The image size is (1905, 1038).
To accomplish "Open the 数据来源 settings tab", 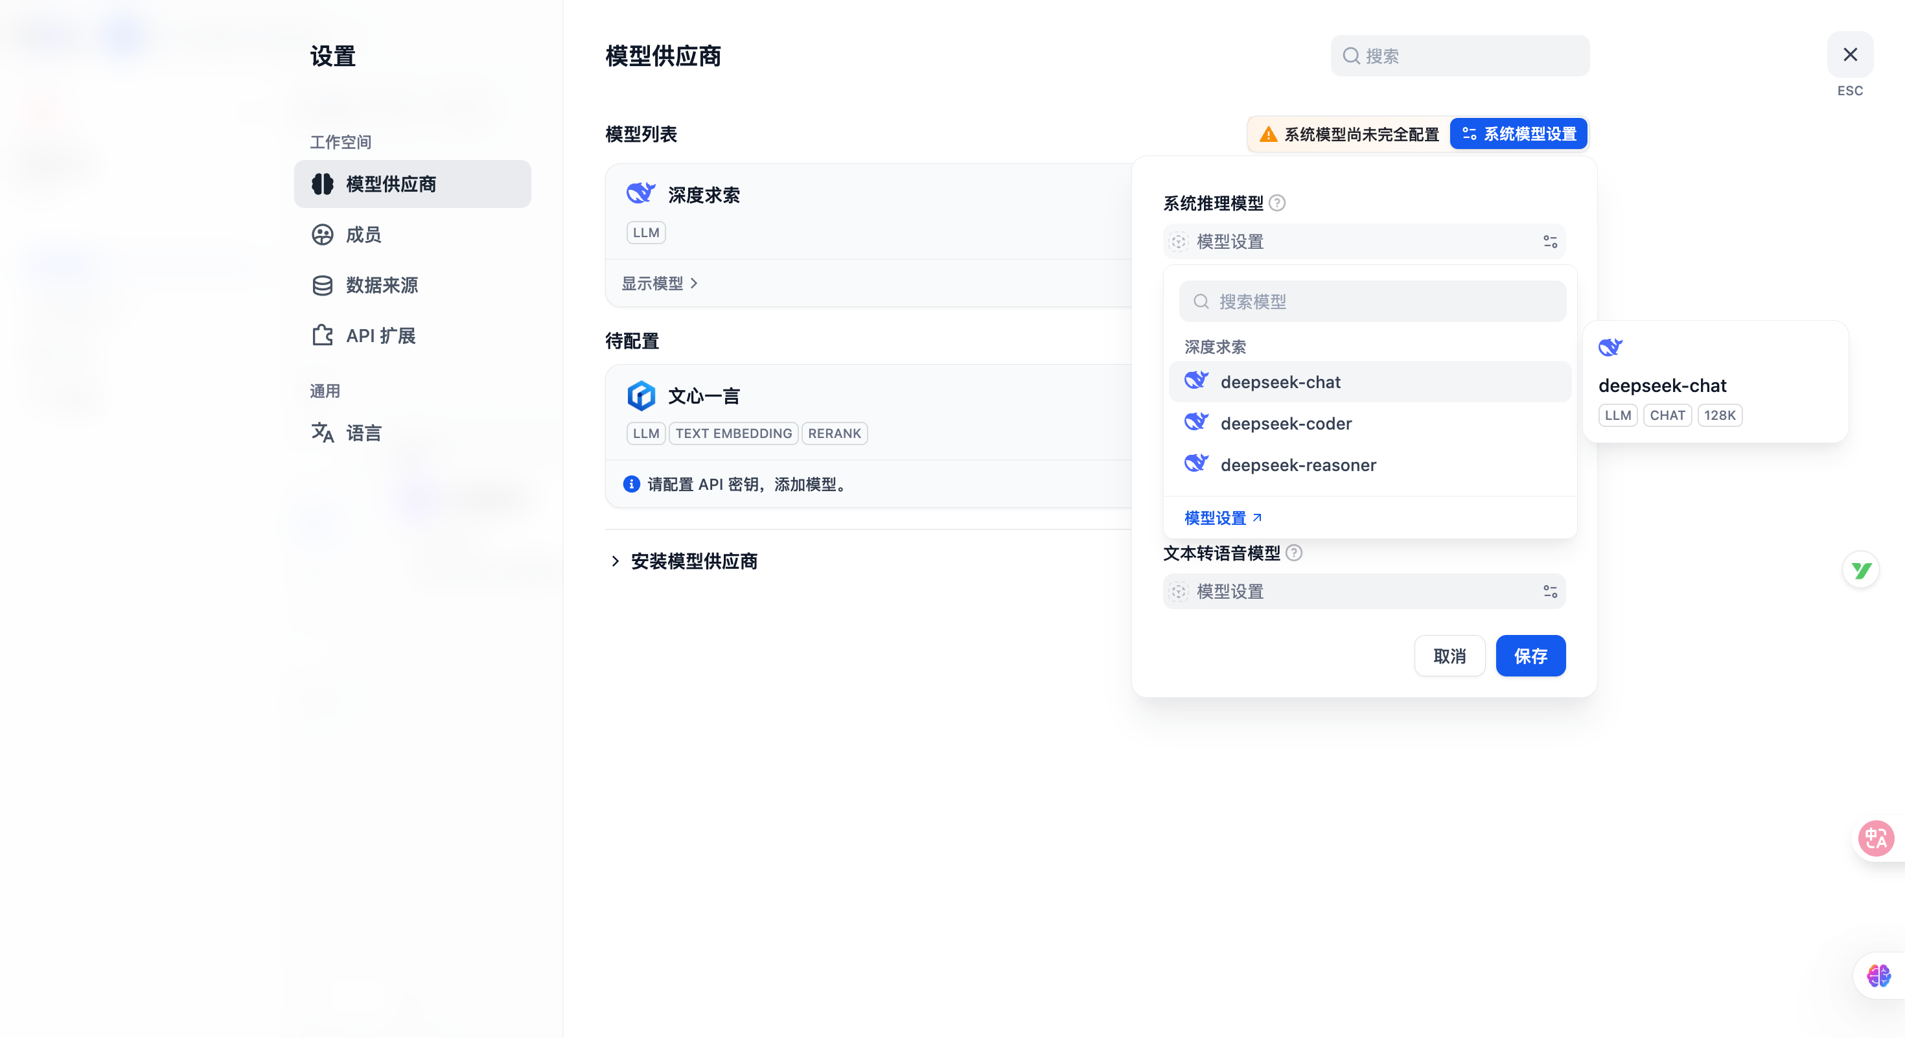I will [x=381, y=285].
